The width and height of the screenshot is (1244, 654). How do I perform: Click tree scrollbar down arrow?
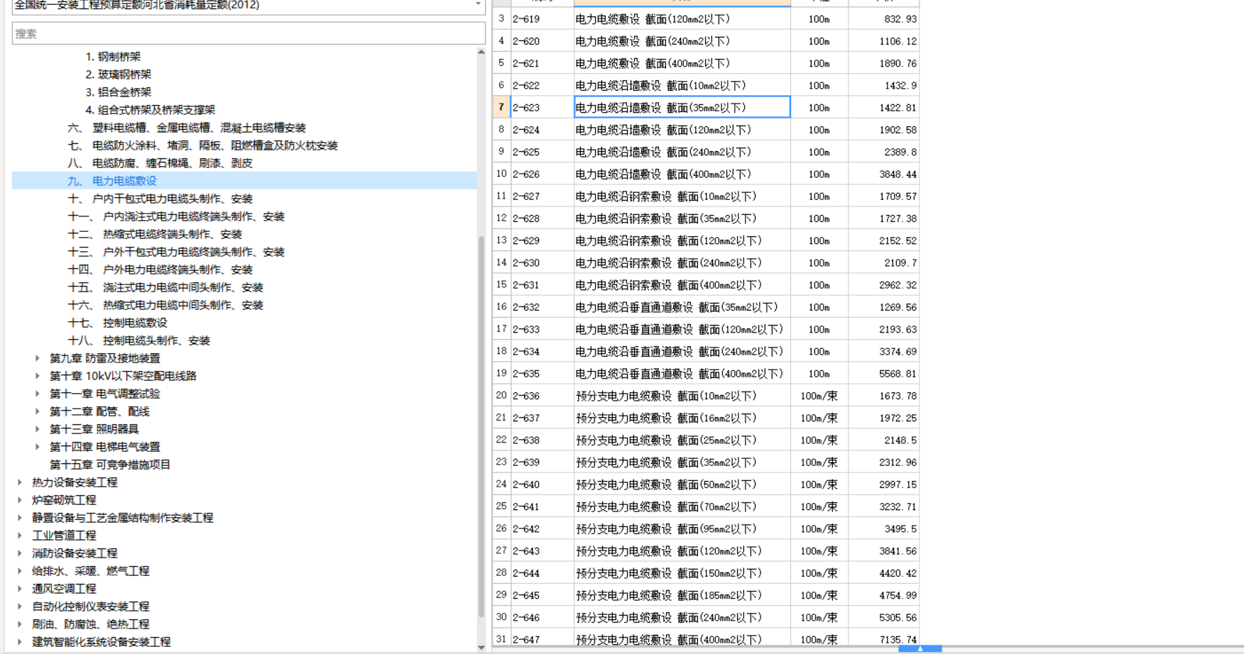click(481, 647)
